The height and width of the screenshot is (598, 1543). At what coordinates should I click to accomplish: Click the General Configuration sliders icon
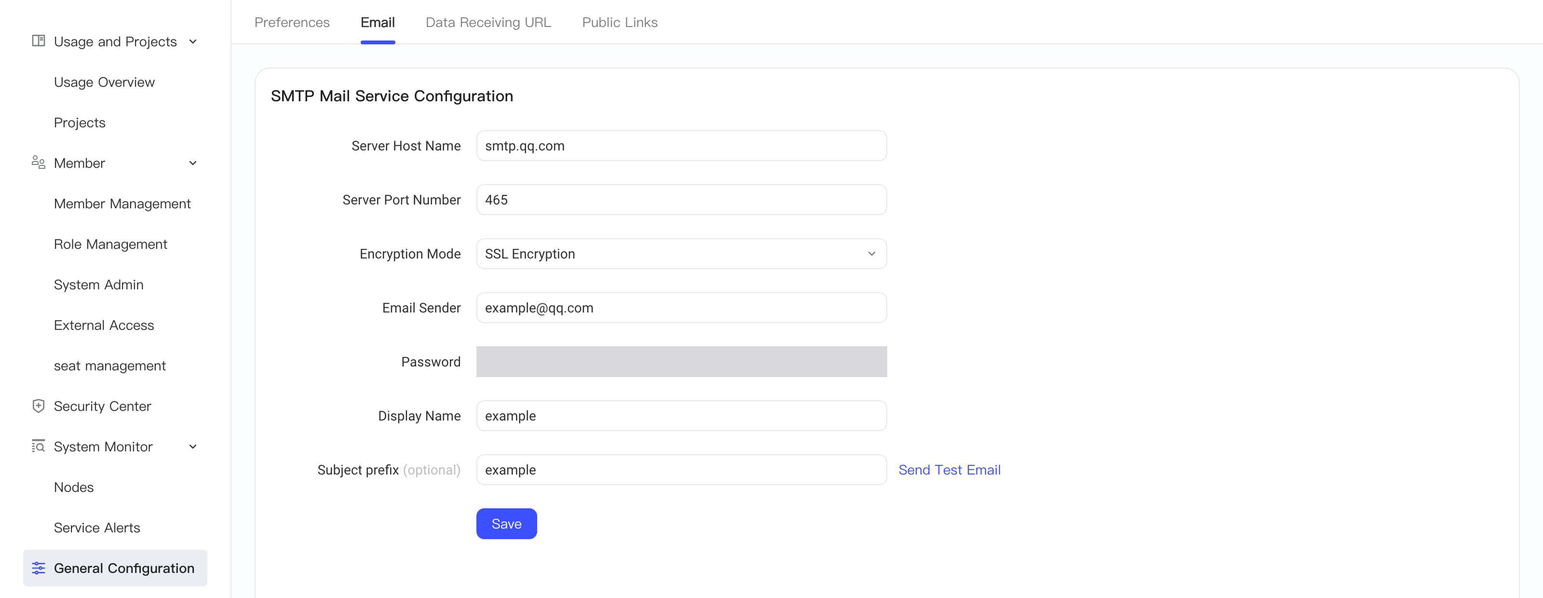click(39, 568)
